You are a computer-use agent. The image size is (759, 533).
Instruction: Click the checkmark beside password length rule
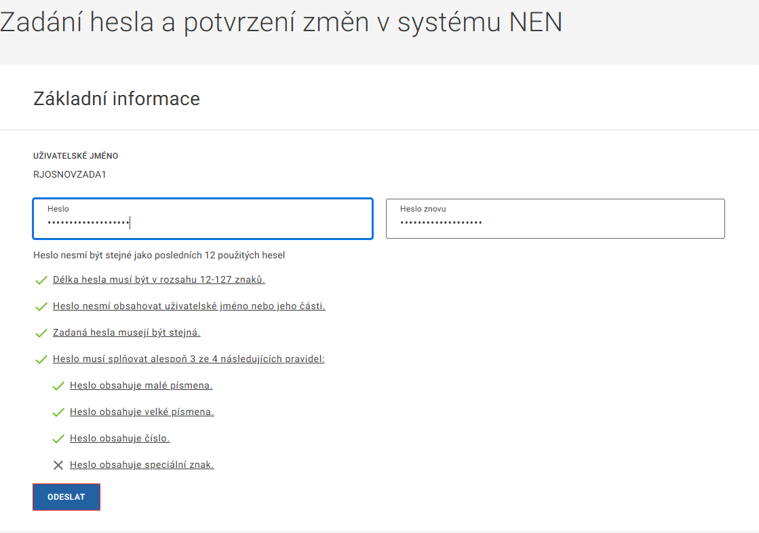pos(41,280)
